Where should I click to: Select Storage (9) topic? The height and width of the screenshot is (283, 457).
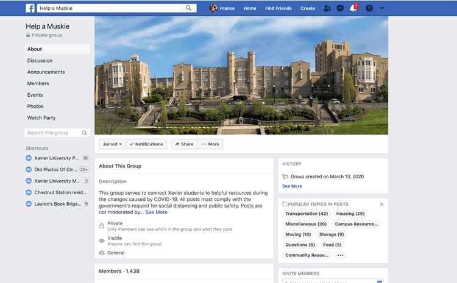point(331,234)
